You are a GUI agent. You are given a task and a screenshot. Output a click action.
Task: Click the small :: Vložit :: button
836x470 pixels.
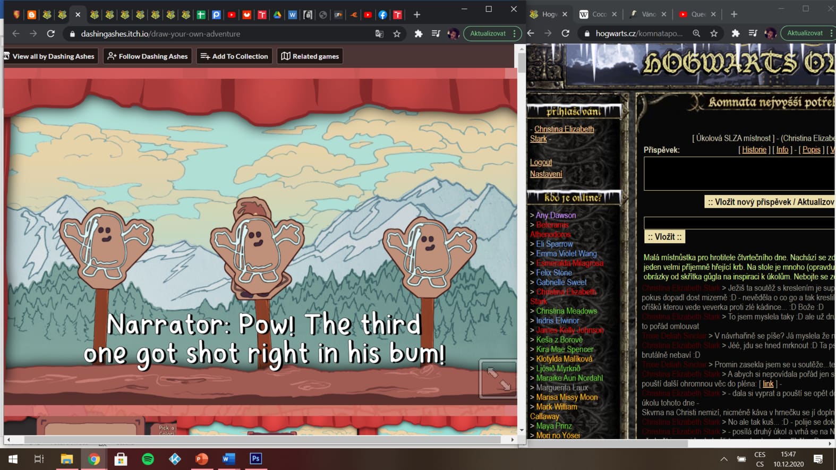coord(664,237)
